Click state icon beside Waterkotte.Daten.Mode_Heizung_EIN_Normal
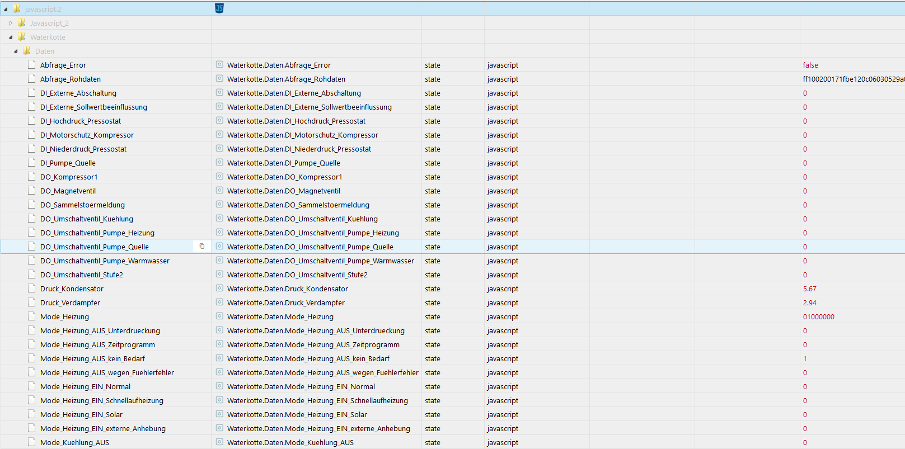Screen dimensions: 905x449 (x=219, y=386)
